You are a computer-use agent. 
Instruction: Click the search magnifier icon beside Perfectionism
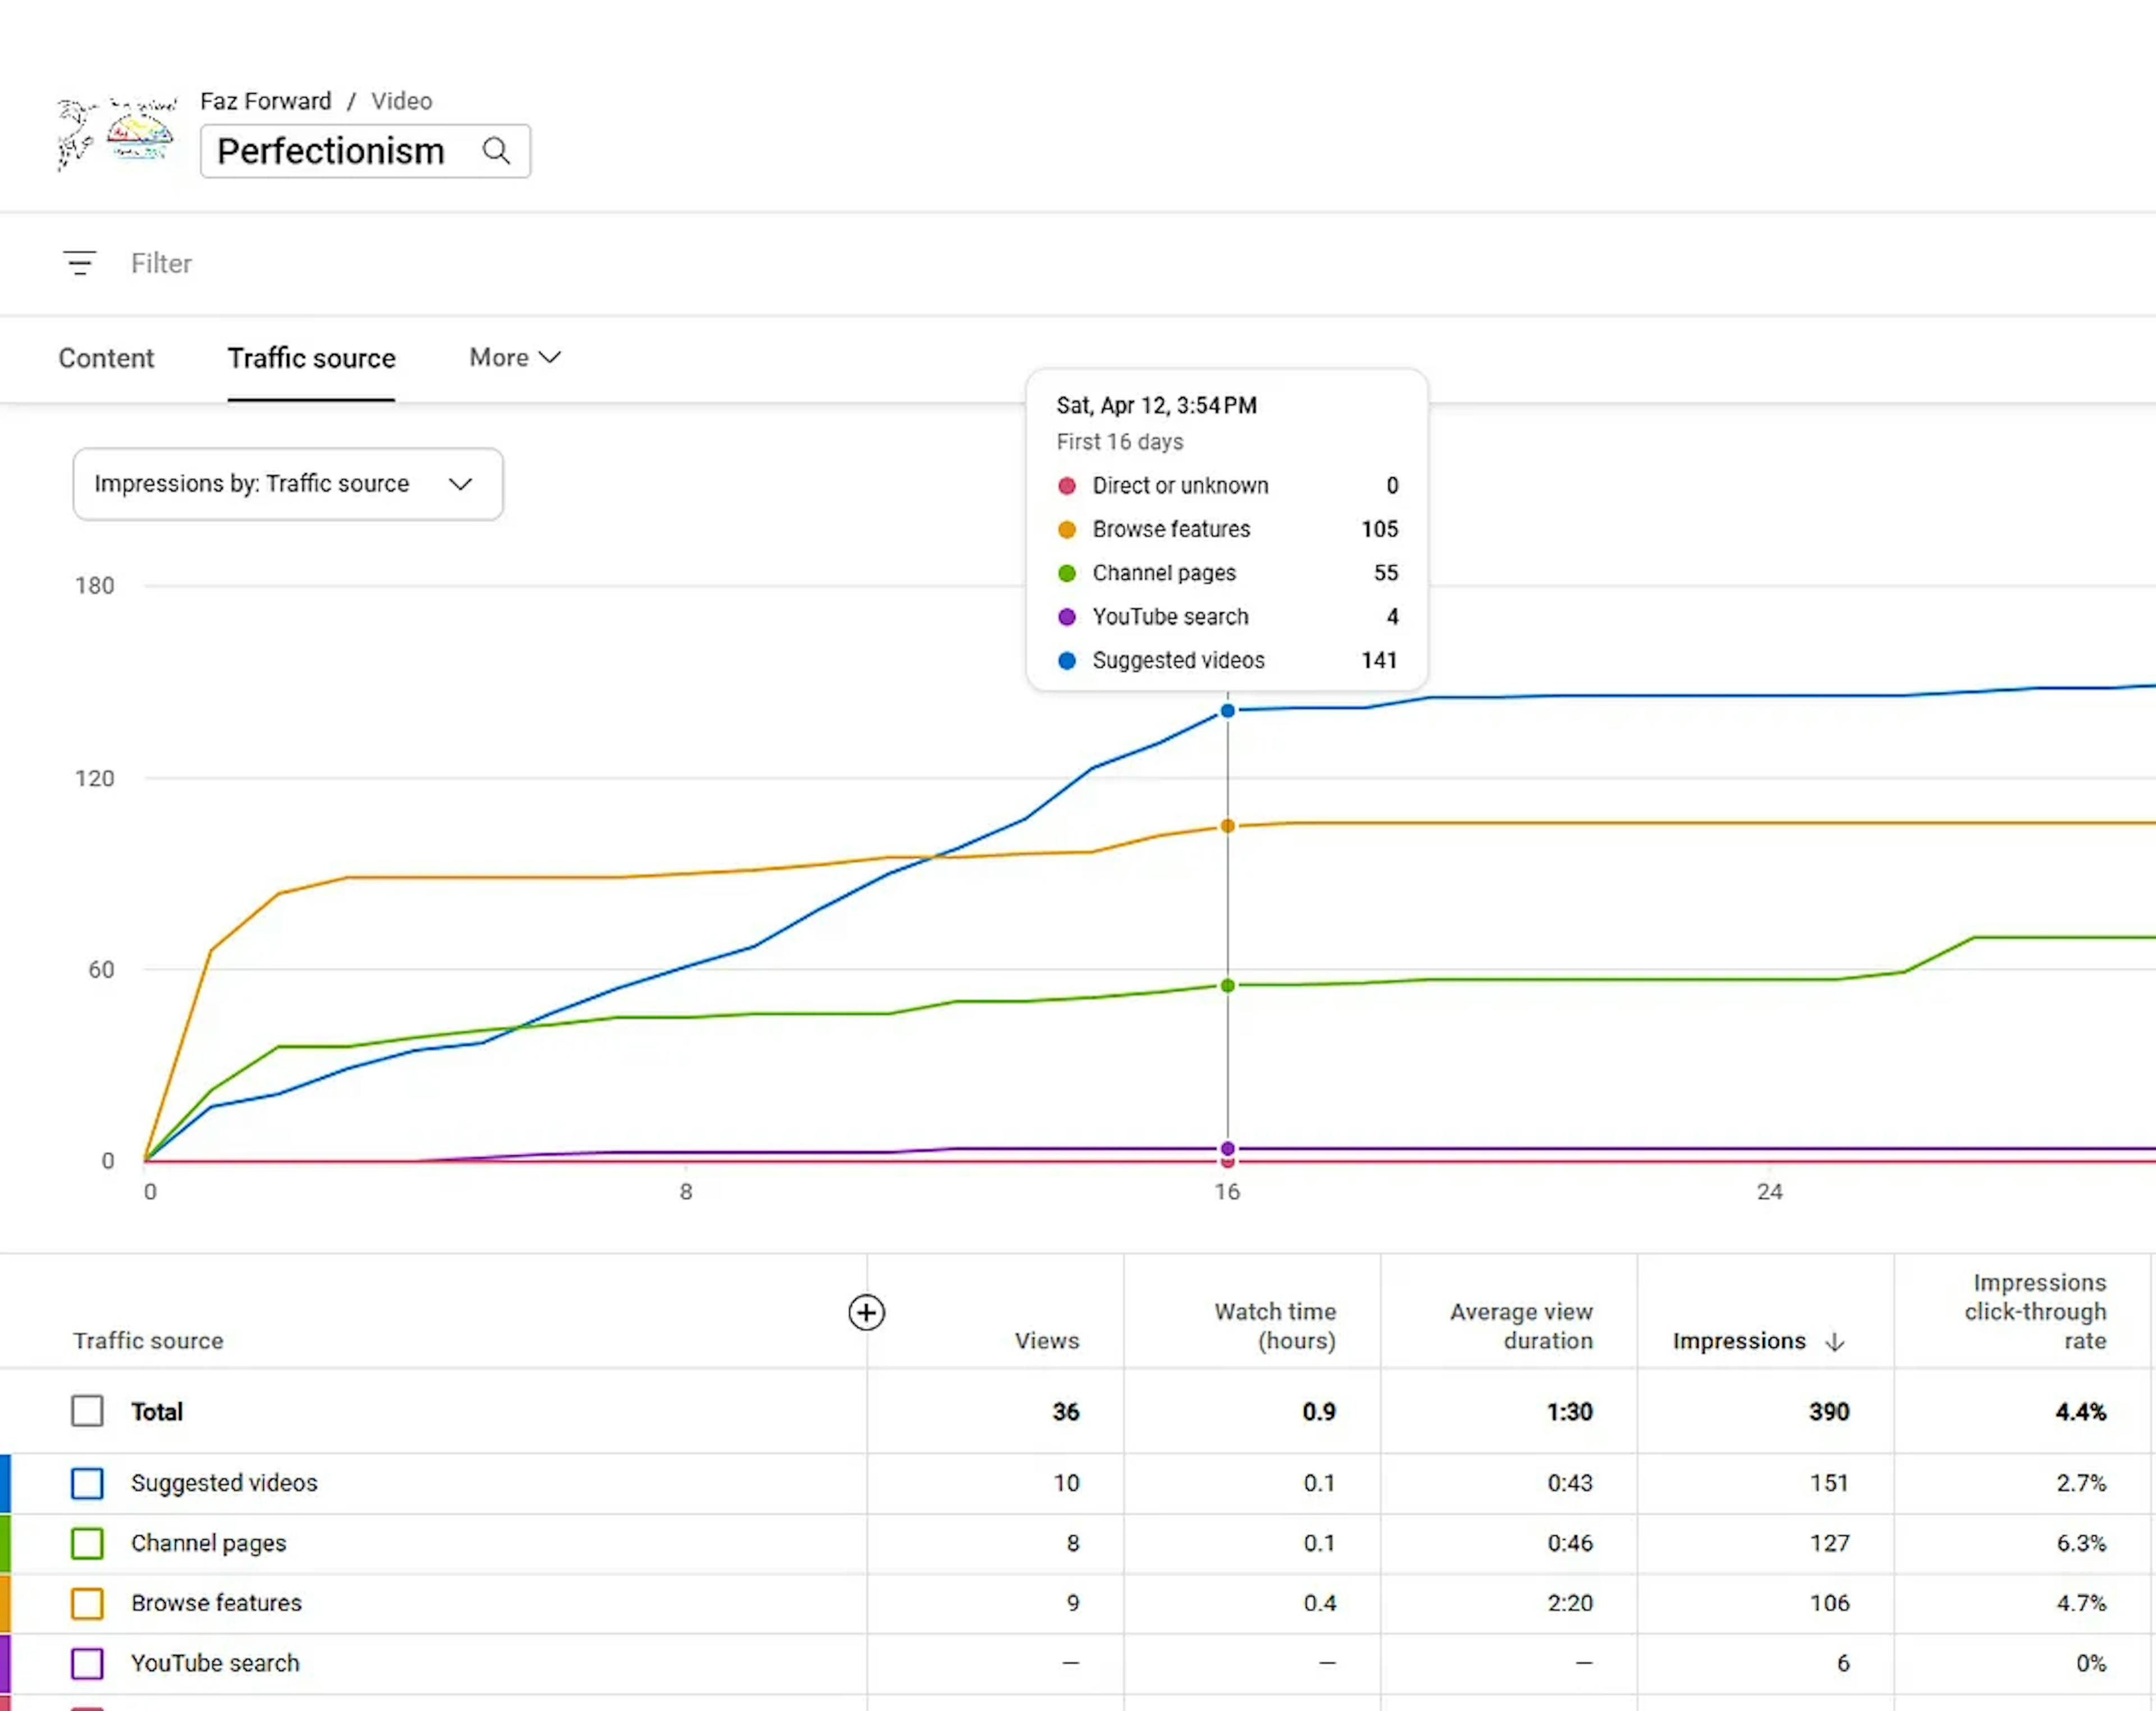tap(496, 151)
